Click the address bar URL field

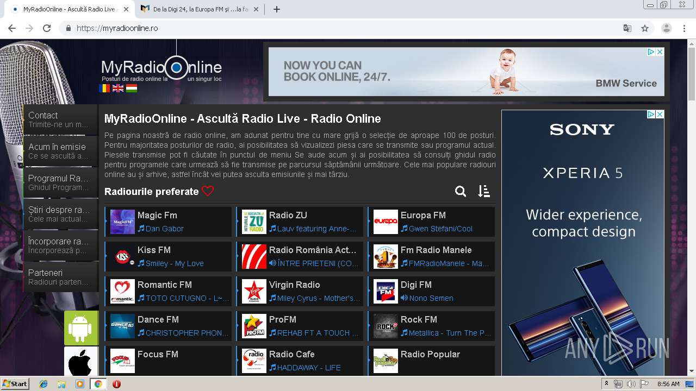pos(343,28)
